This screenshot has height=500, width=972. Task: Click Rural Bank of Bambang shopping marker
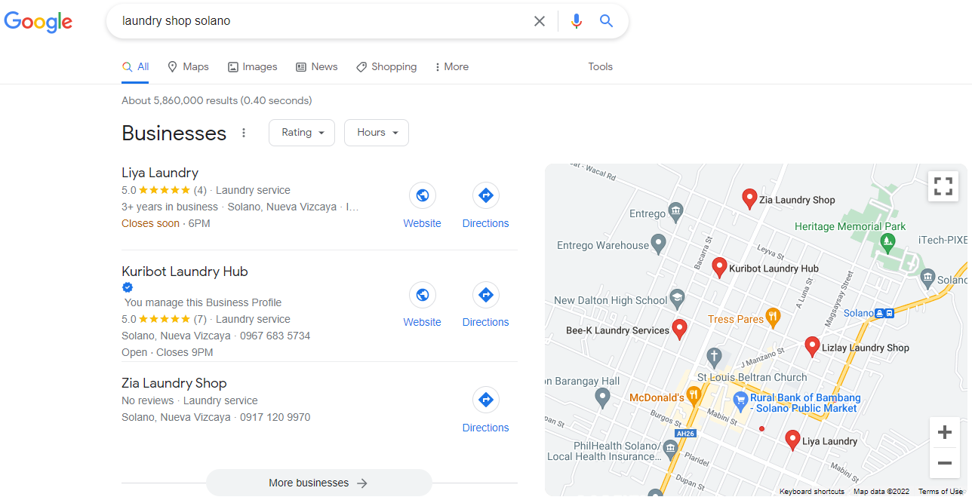coord(740,400)
